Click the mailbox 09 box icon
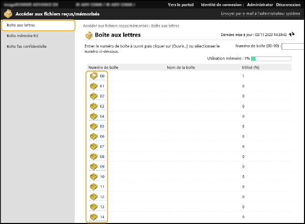The height and width of the screenshot is (224, 305). (x=94, y=167)
